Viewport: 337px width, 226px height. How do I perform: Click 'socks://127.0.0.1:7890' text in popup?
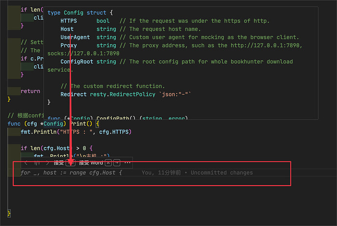pyautogui.click(x=84, y=54)
